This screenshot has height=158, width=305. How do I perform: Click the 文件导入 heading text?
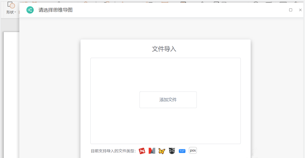tap(164, 49)
